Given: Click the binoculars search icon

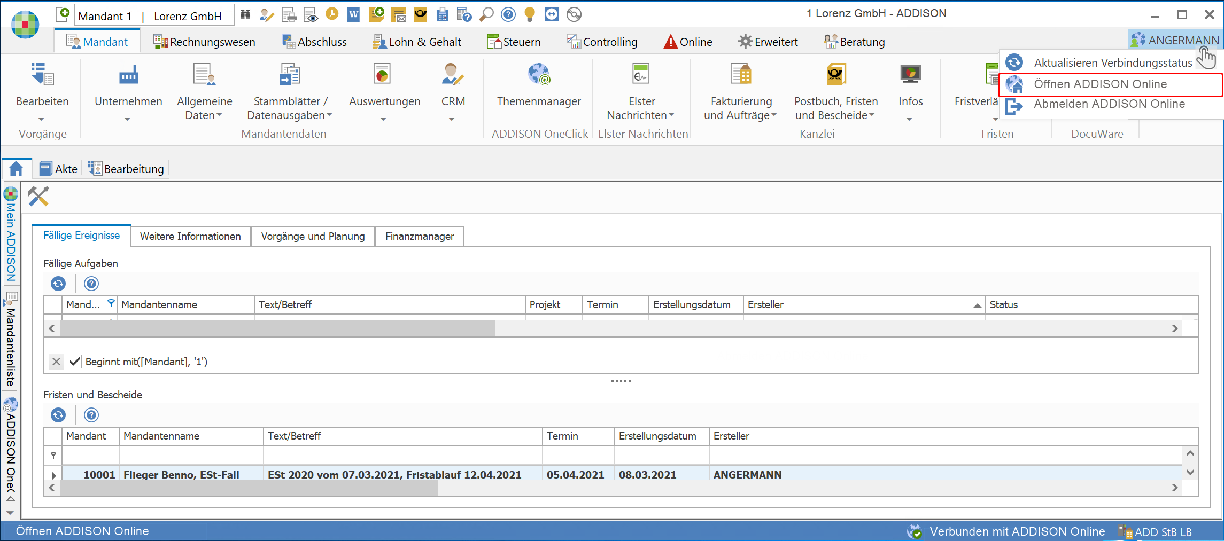Looking at the screenshot, I should coord(245,15).
